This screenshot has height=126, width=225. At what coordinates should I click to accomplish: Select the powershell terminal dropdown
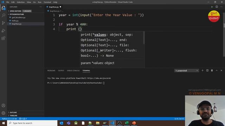pyautogui.click(x=187, y=71)
